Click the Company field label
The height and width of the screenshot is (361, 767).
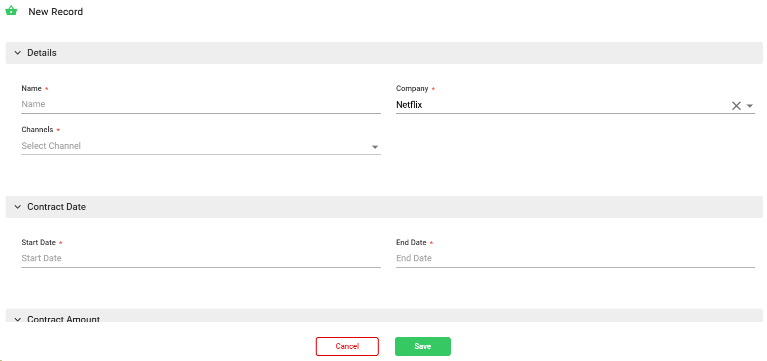tap(412, 88)
